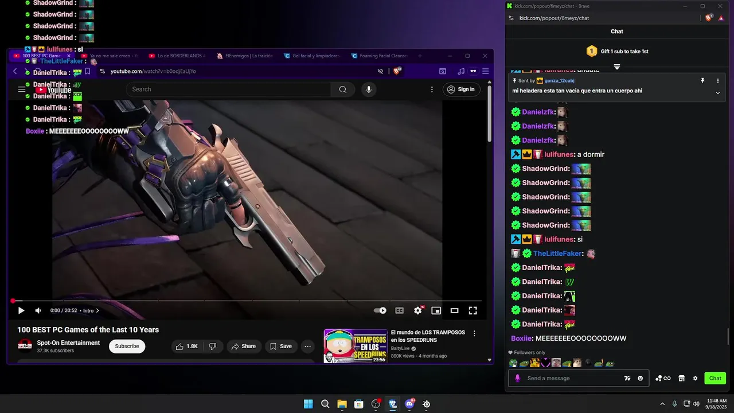Mute the YouTube player volume
734x413 pixels.
pyautogui.click(x=38, y=310)
